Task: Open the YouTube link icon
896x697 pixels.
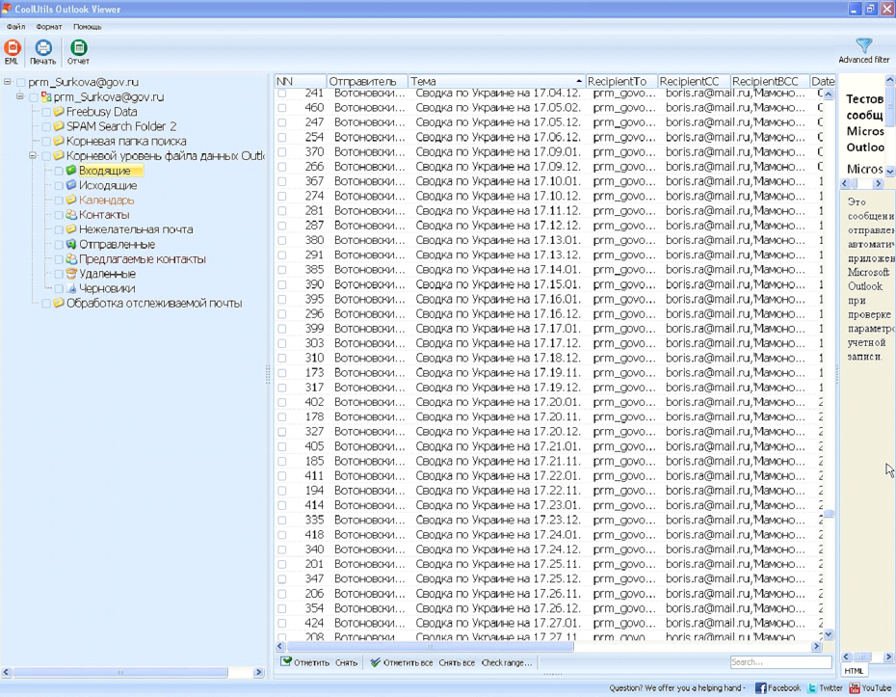Action: 854,688
